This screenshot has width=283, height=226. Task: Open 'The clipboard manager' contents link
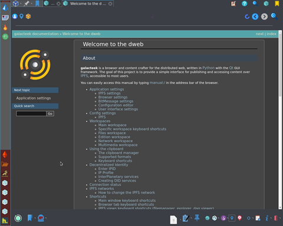[119, 153]
